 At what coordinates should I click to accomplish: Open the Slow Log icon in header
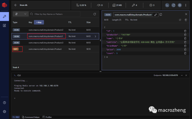tap(173, 5)
